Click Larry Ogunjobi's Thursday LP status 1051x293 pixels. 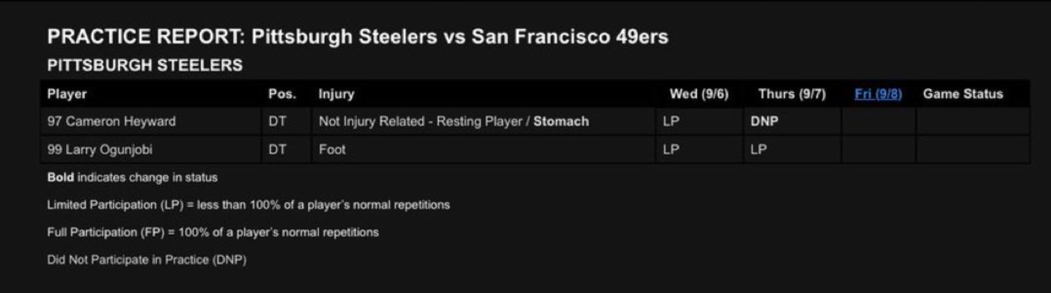[758, 150]
